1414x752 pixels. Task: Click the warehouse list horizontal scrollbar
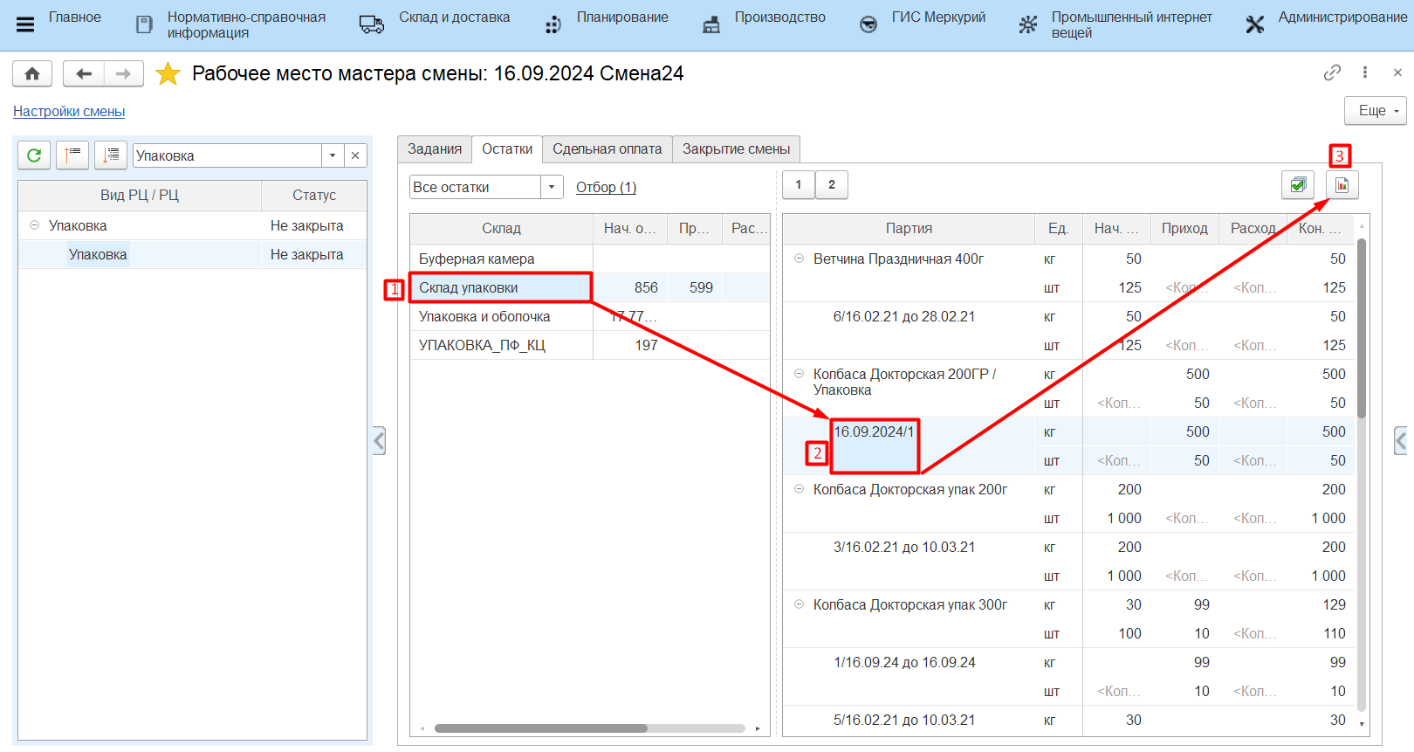click(x=541, y=728)
